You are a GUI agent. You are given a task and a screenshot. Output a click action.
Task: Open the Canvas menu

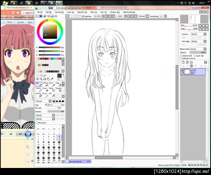pyautogui.click(x=59, y=12)
